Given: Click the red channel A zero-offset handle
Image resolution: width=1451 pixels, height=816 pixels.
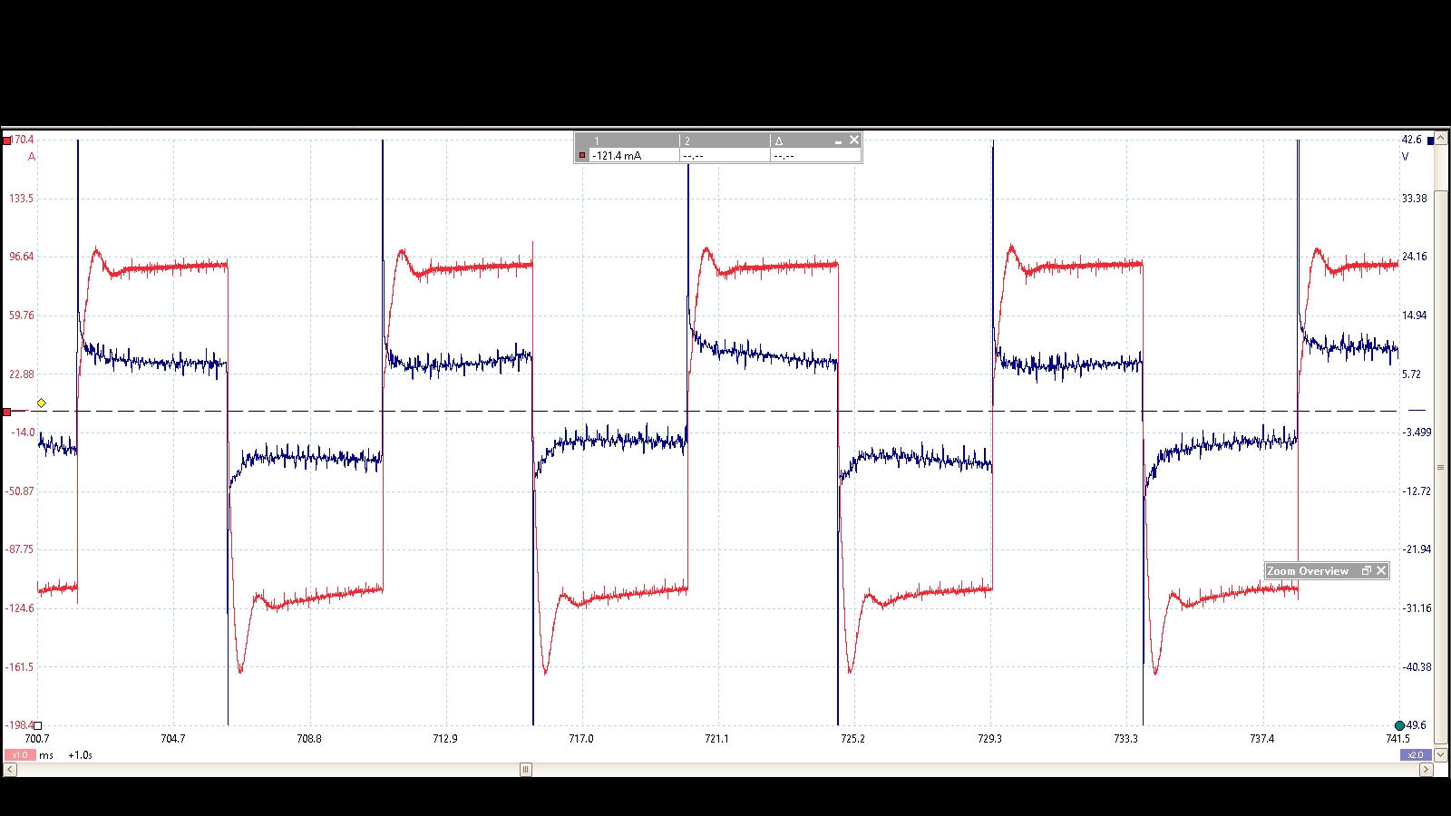Looking at the screenshot, I should click(7, 412).
